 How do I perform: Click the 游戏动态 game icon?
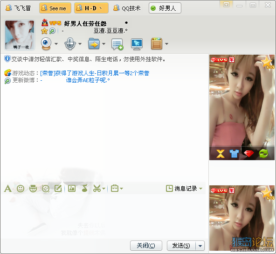tap(8, 73)
